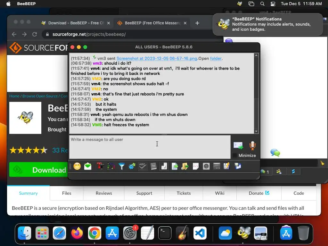Open the Wiki tab on SourceForge

click(x=220, y=193)
